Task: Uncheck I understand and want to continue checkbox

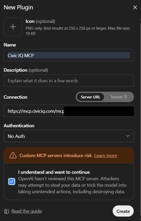Action: 12,182
